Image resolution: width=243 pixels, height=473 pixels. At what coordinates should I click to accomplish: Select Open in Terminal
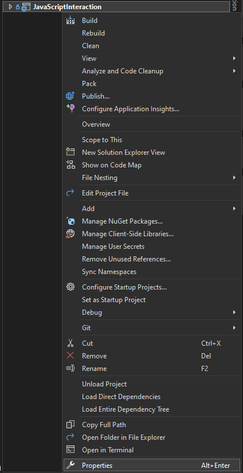click(x=152, y=449)
